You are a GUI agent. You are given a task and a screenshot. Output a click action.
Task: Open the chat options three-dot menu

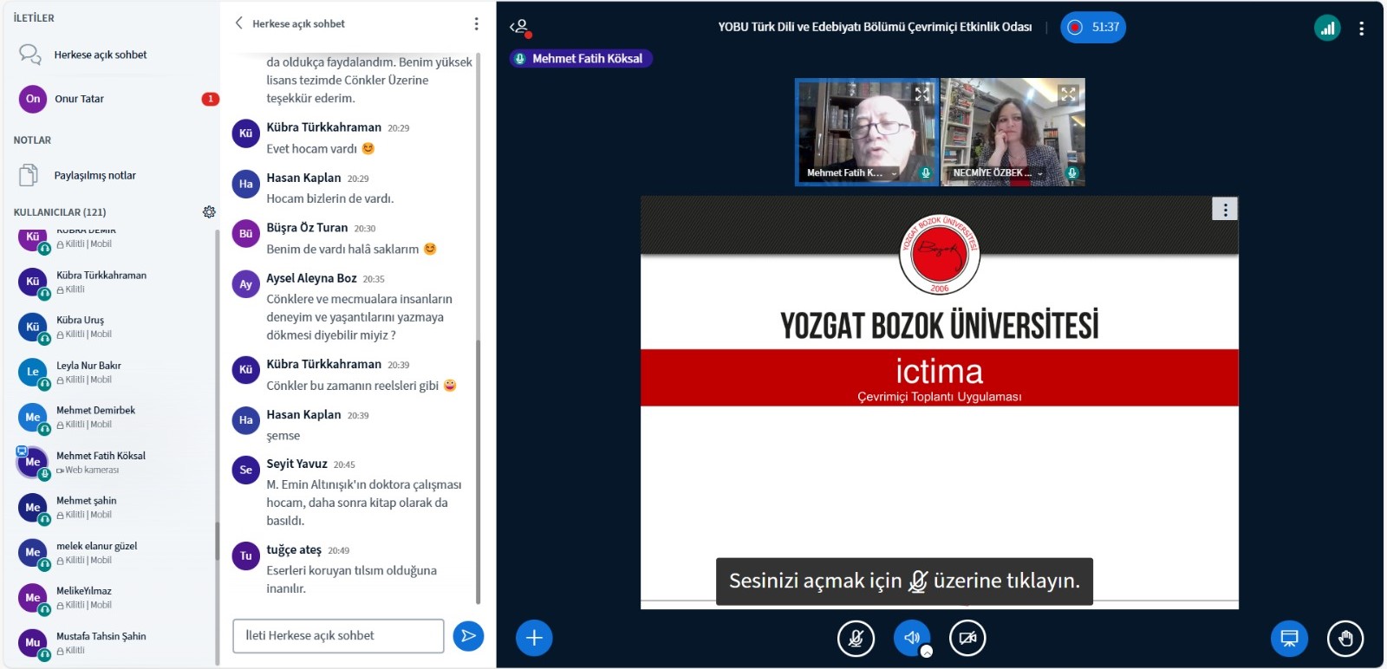476,24
